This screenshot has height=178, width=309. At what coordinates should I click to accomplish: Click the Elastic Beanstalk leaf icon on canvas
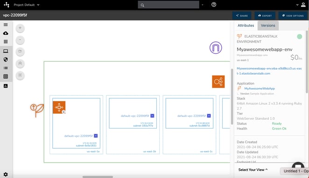tap(37, 110)
